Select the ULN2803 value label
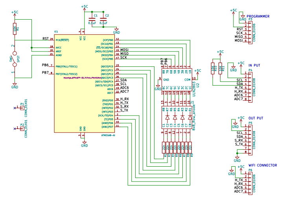The height and width of the screenshot is (204, 296). [194, 89]
